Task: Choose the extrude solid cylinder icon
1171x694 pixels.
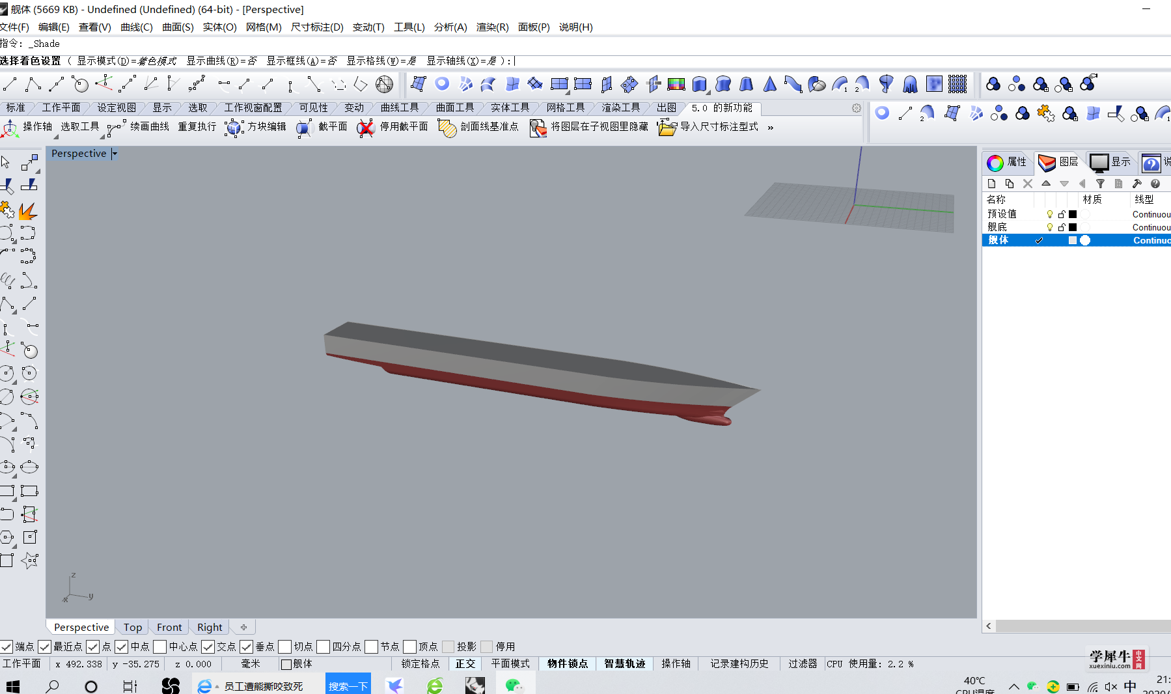Action: pos(700,84)
